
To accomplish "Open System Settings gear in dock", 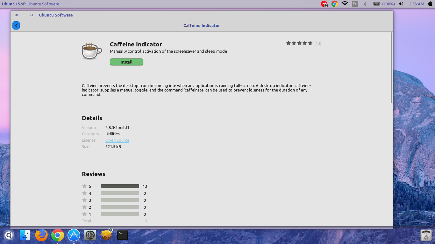I will click(90, 235).
